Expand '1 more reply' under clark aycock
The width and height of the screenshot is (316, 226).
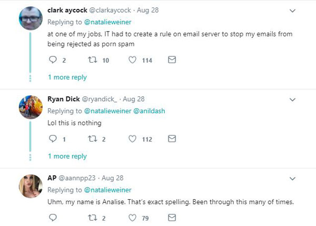67,77
